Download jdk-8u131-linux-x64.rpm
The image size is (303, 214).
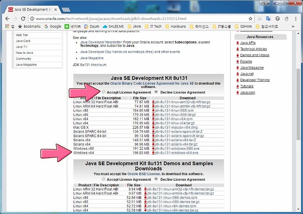173,119
